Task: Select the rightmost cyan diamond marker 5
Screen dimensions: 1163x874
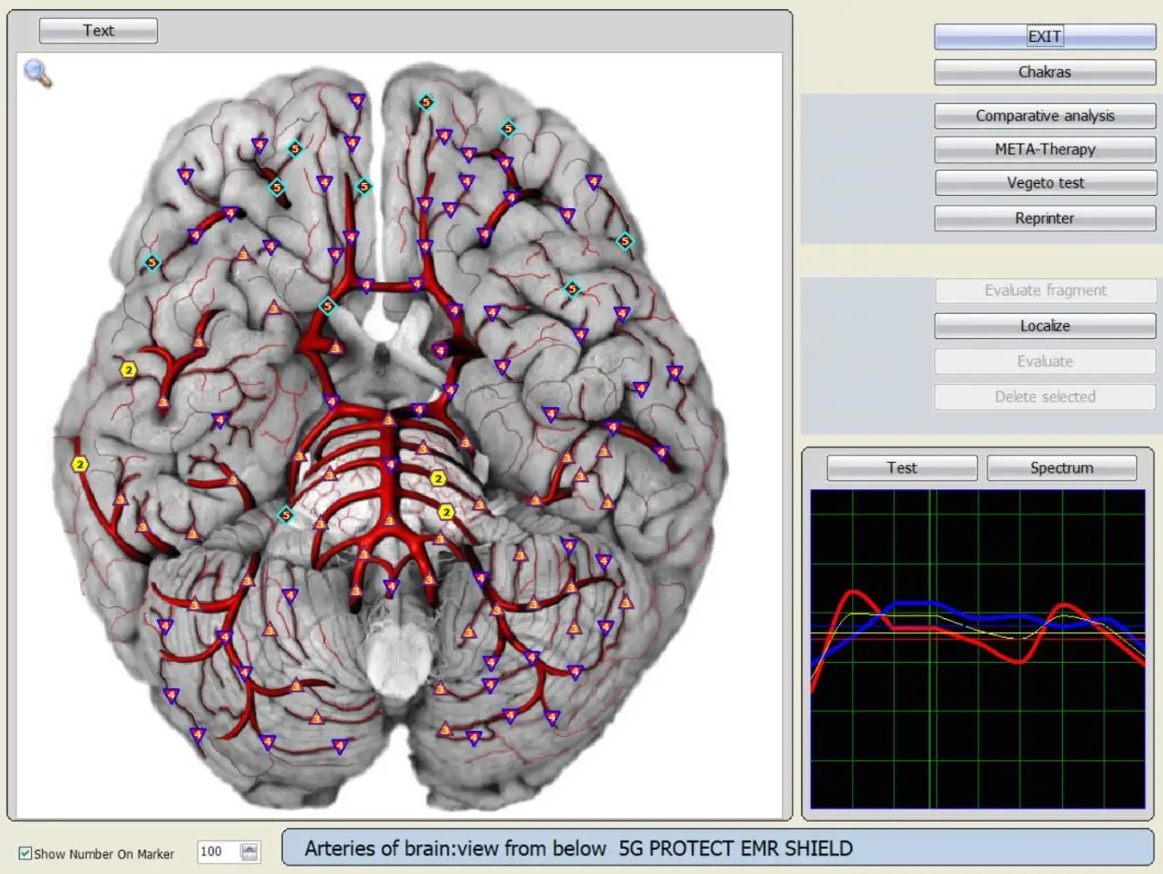Action: (626, 241)
